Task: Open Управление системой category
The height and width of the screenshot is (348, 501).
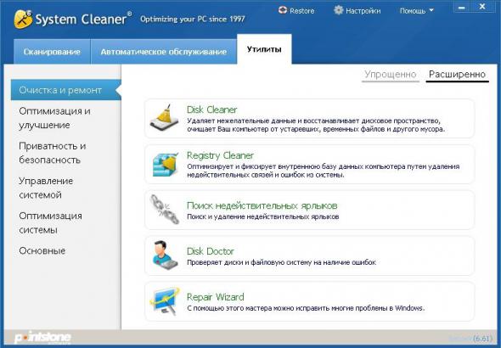Action: (x=46, y=188)
